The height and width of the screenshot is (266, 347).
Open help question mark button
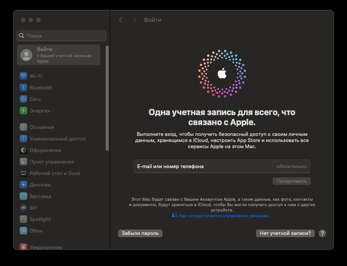pyautogui.click(x=322, y=233)
